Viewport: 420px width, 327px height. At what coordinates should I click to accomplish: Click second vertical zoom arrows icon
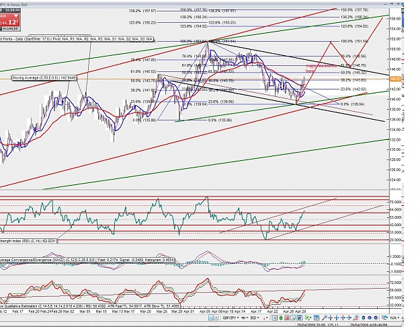[349, 318]
